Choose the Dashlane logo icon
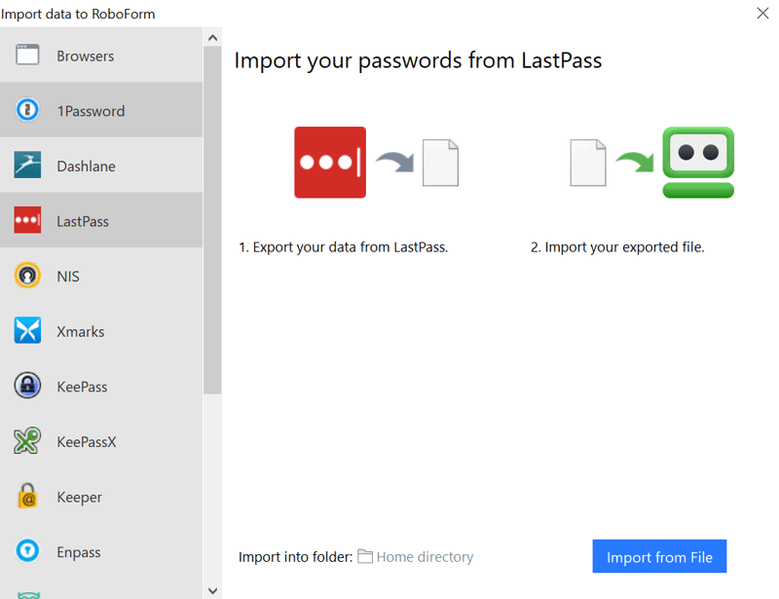779x599 pixels. [x=27, y=165]
